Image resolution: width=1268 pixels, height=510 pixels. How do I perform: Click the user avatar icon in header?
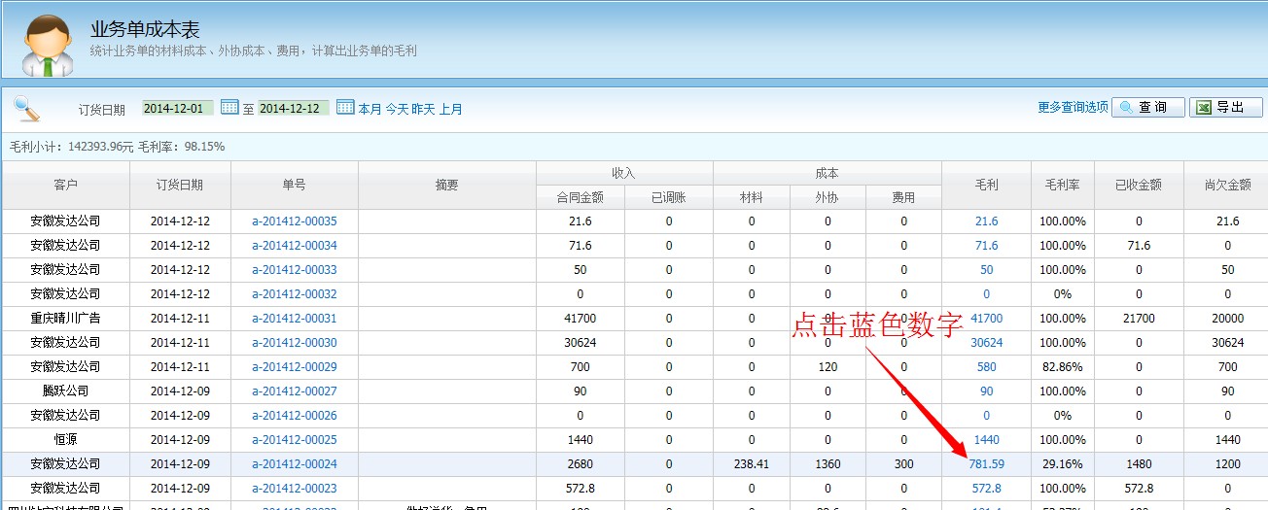coord(47,44)
